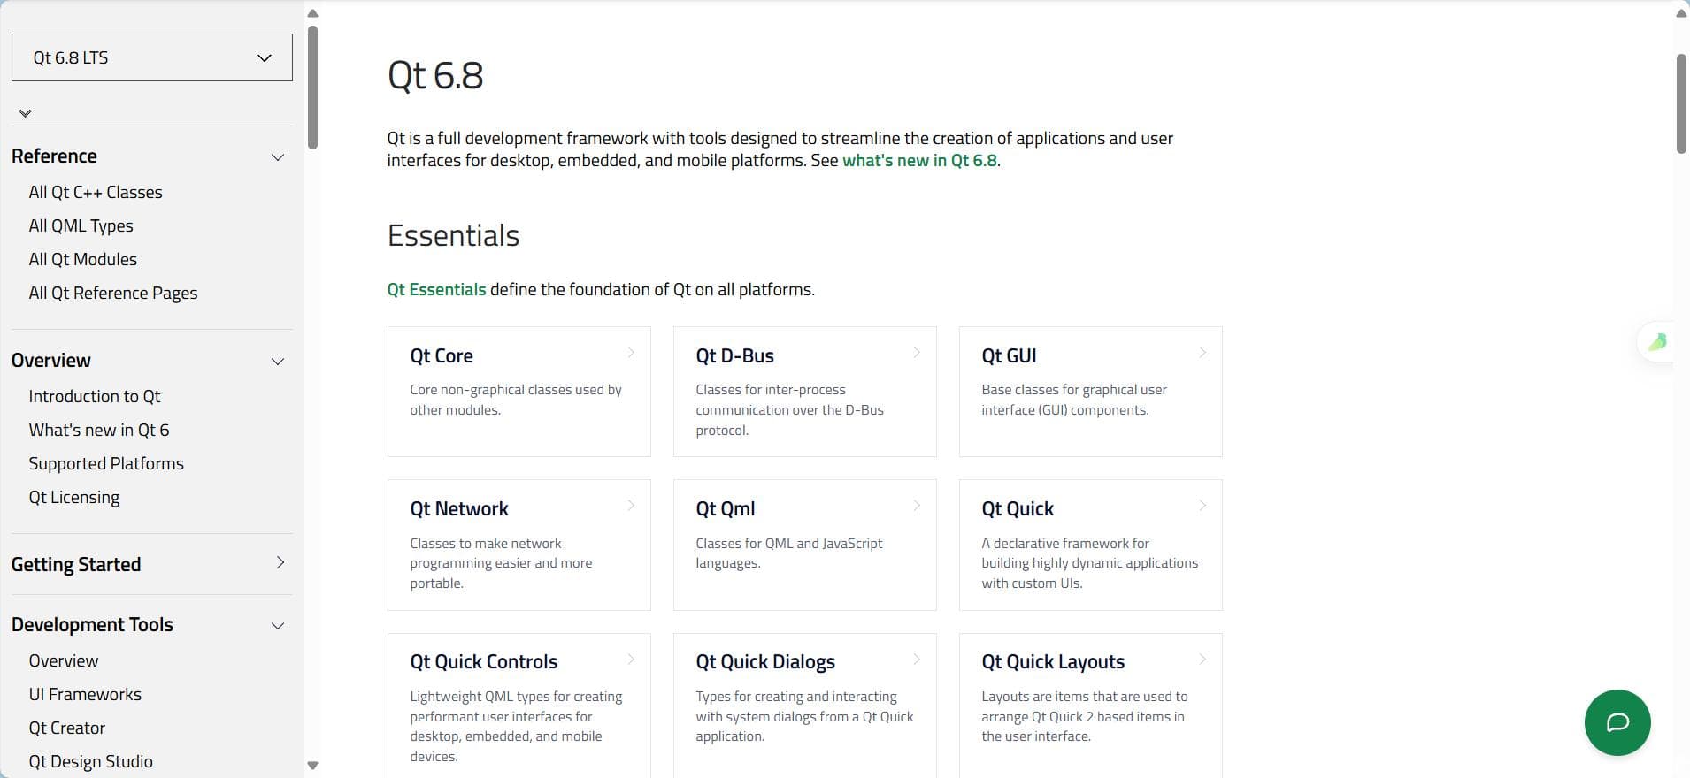
Task: Open UI Frameworks page
Action: [x=85, y=694]
